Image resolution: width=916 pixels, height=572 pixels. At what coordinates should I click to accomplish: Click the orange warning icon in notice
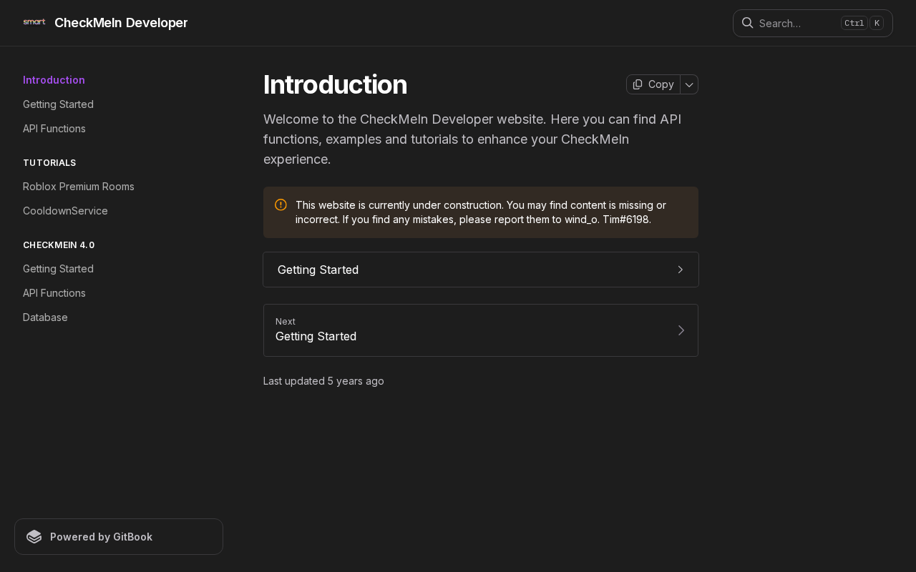coord(281,204)
